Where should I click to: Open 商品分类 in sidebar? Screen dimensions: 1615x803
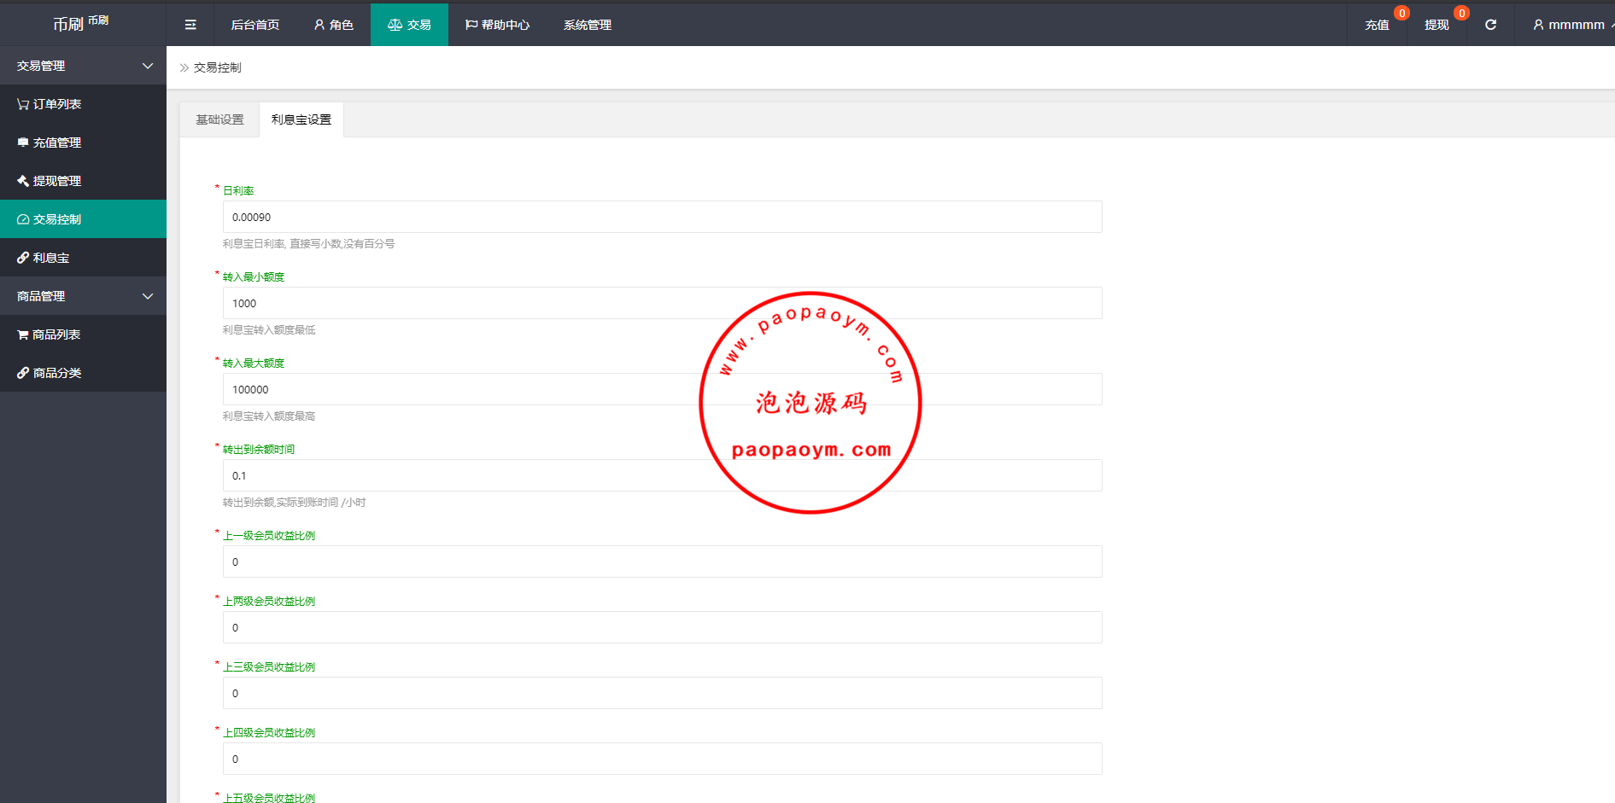[83, 373]
